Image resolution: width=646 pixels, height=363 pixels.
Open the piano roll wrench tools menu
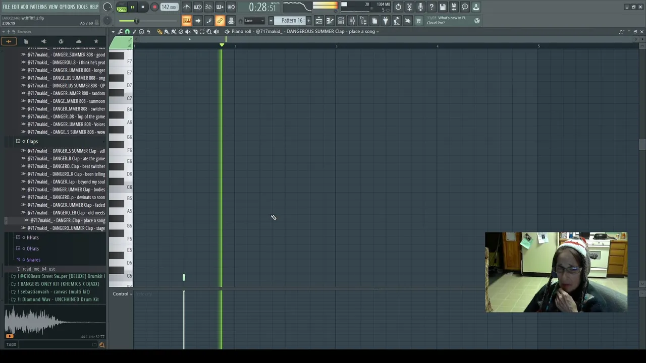(120, 31)
